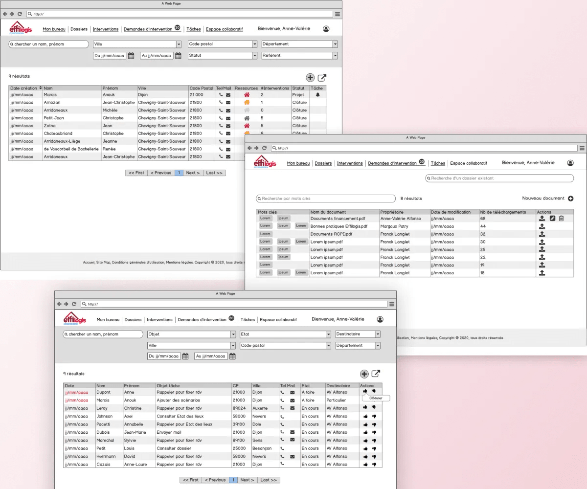Open the Département dropdown in Dossiers window
Image resolution: width=587 pixels, height=489 pixels.
coord(300,44)
